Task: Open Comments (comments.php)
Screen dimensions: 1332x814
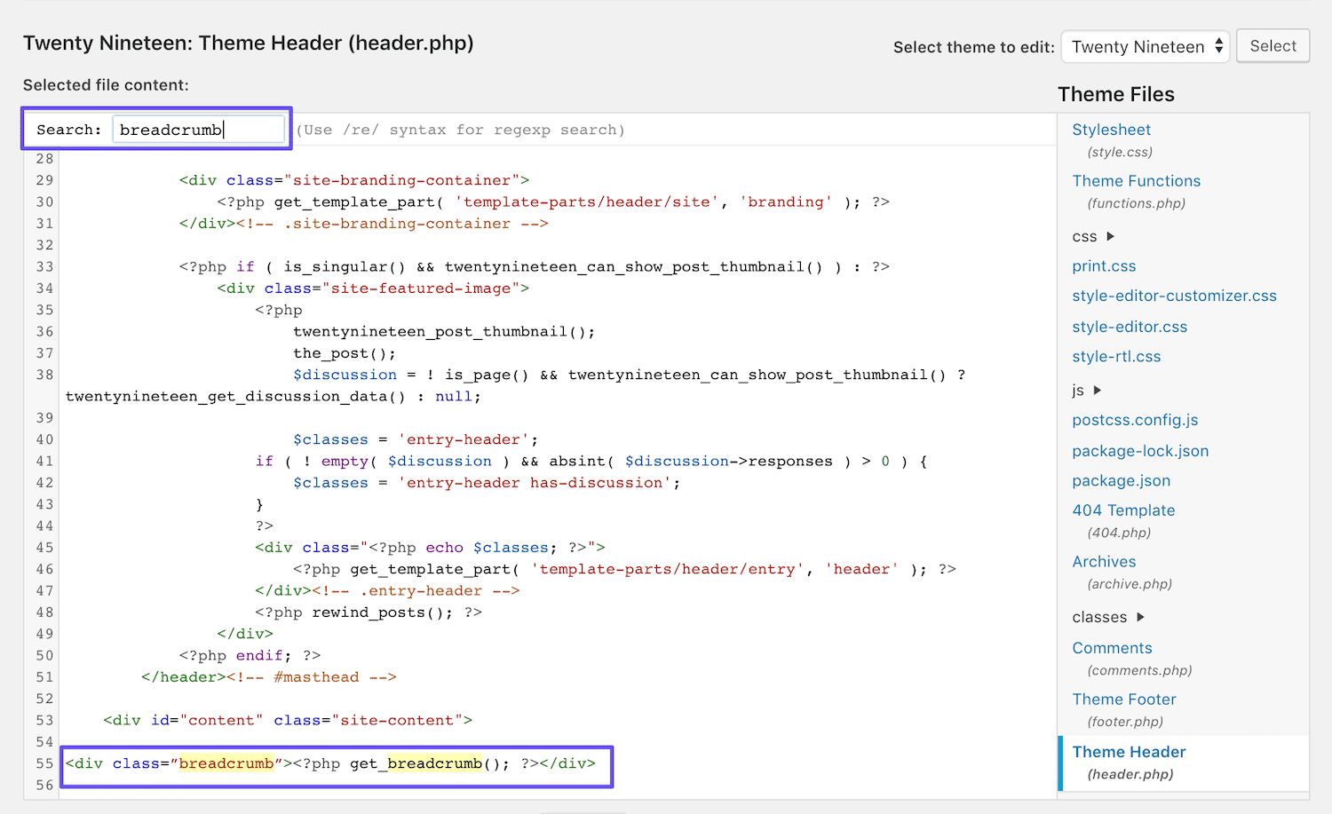Action: pyautogui.click(x=1112, y=647)
